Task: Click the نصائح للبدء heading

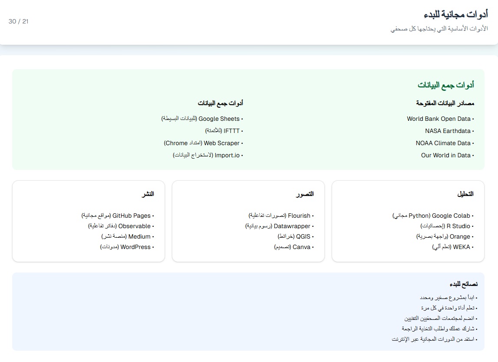Action: (464, 284)
